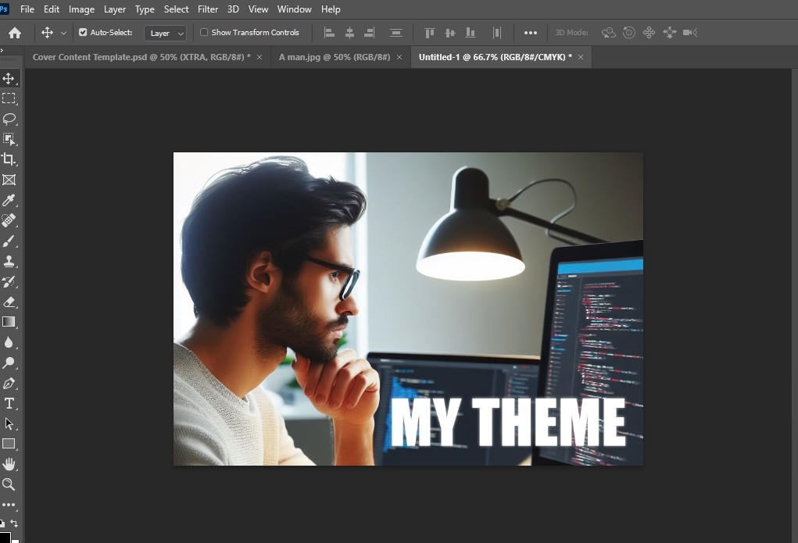Toggle the Auto-Select checkbox

click(x=83, y=32)
